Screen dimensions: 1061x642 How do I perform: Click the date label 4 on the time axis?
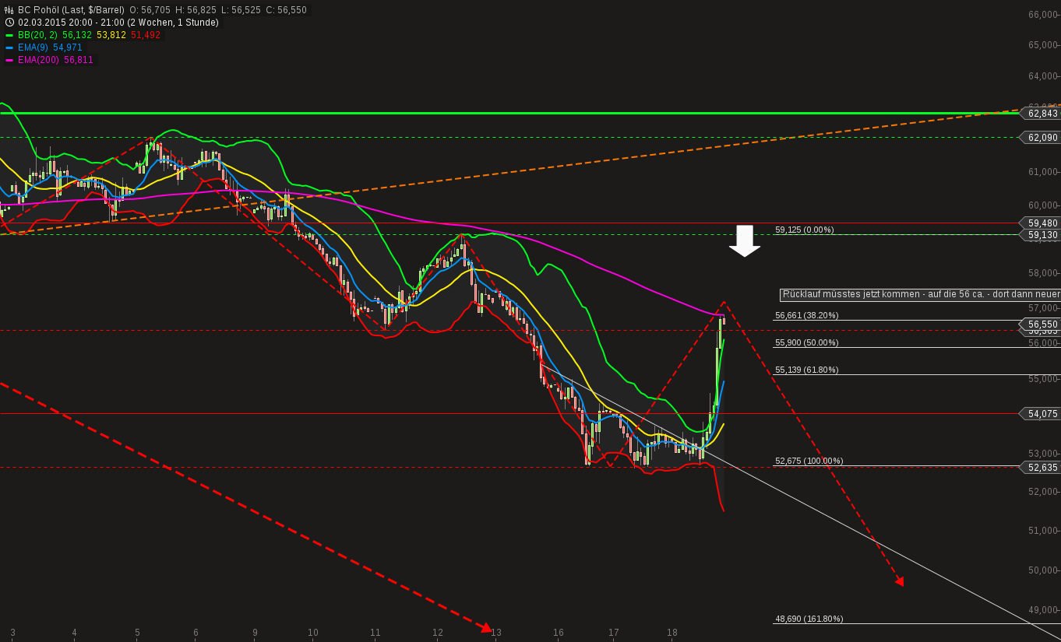point(74,633)
